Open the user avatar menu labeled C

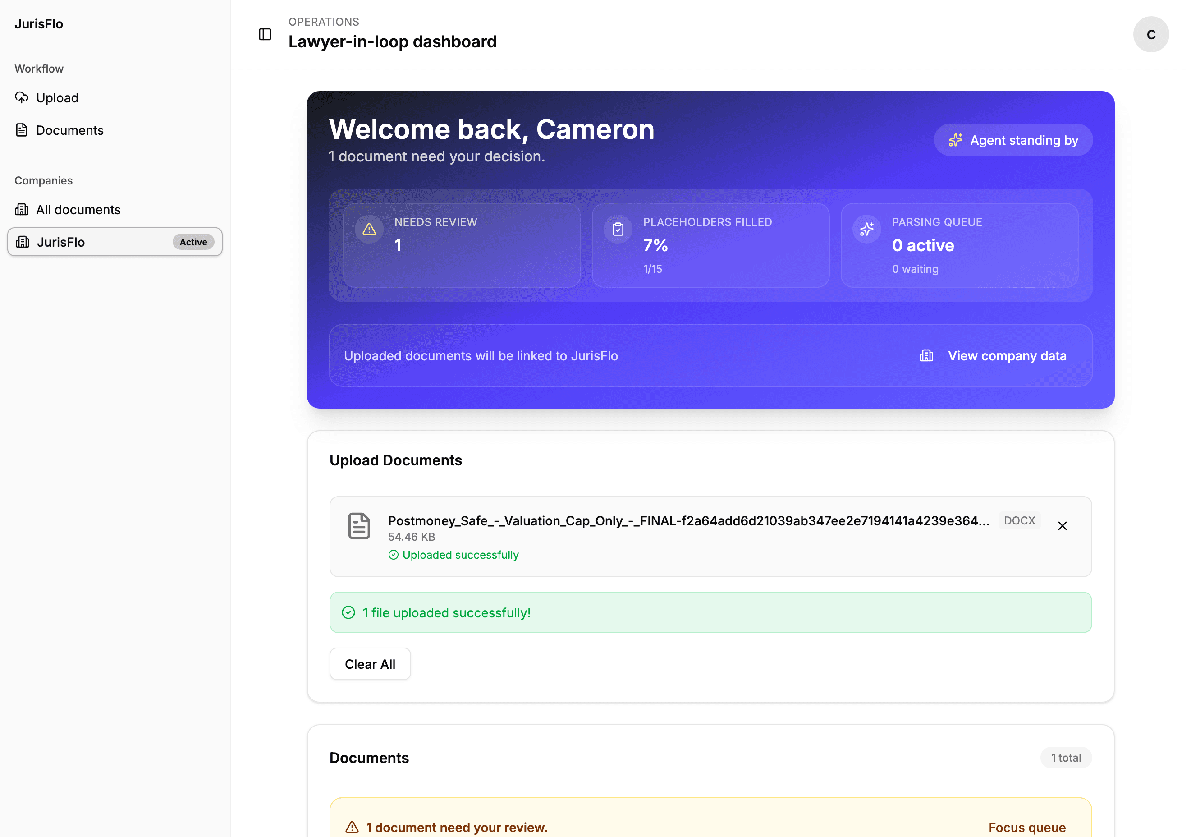1151,34
